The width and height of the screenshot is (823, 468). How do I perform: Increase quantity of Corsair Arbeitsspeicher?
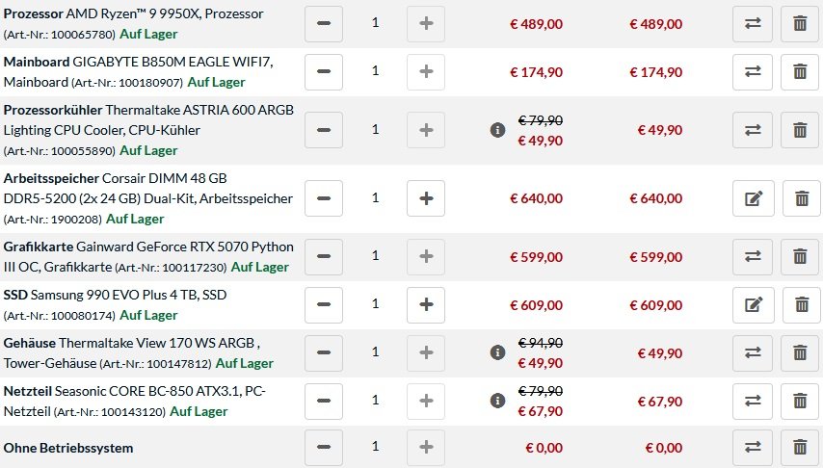(x=426, y=198)
